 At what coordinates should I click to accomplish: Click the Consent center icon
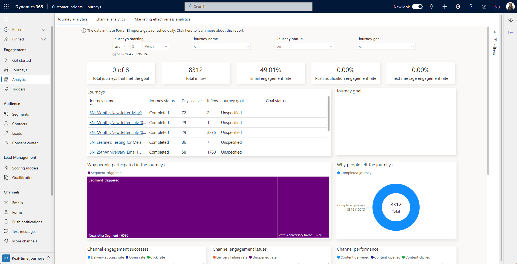6,143
